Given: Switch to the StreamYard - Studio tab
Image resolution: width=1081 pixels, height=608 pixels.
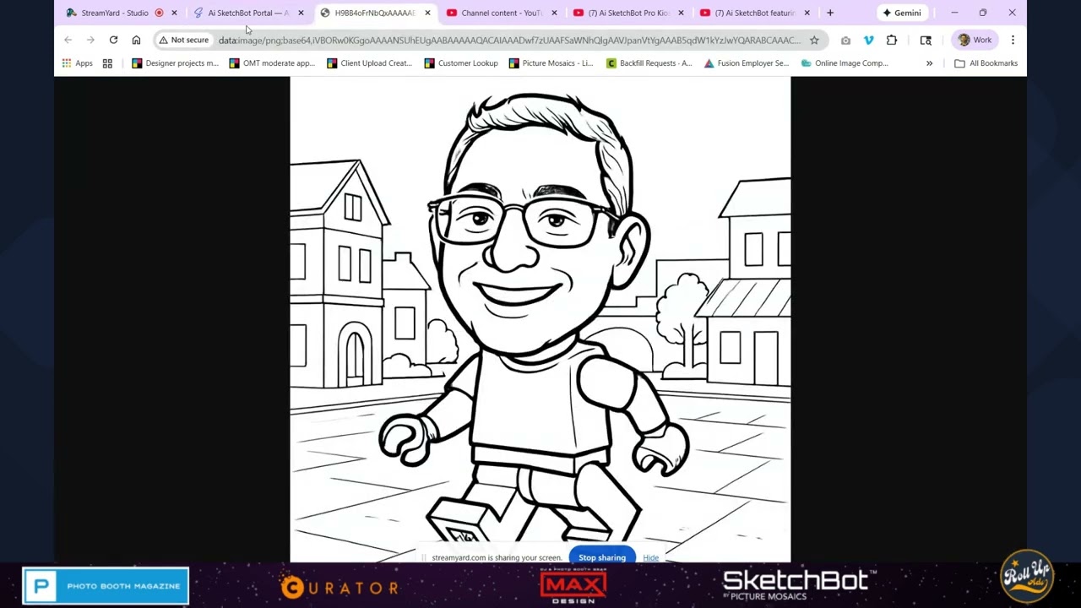Looking at the screenshot, I should coord(114,13).
